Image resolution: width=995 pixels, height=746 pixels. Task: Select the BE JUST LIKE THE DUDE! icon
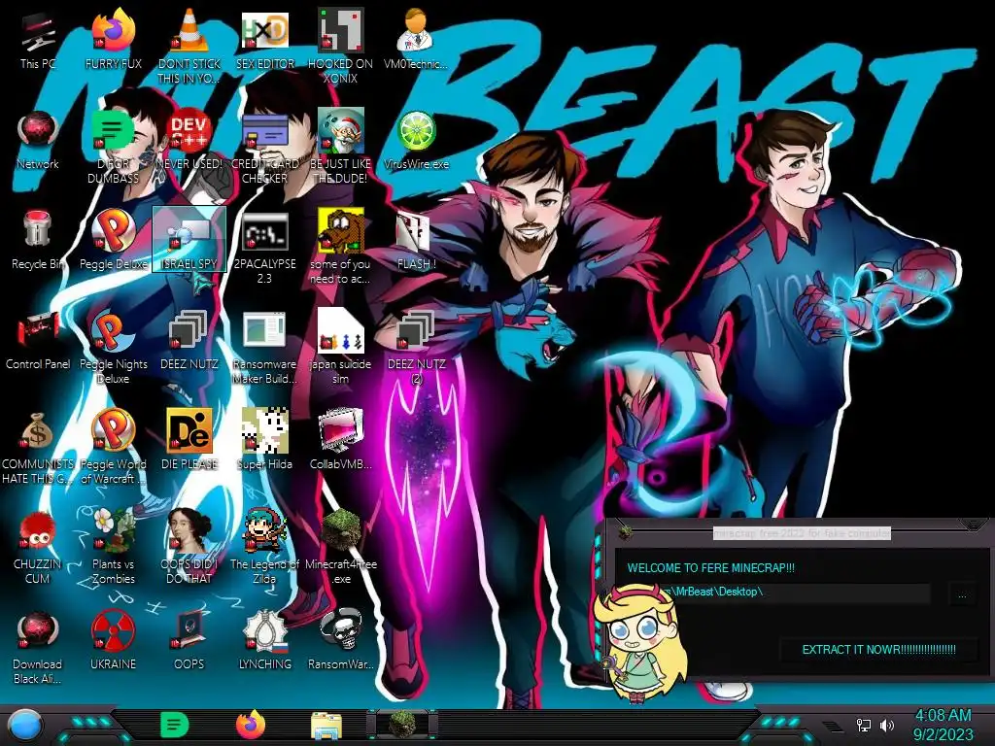point(341,148)
